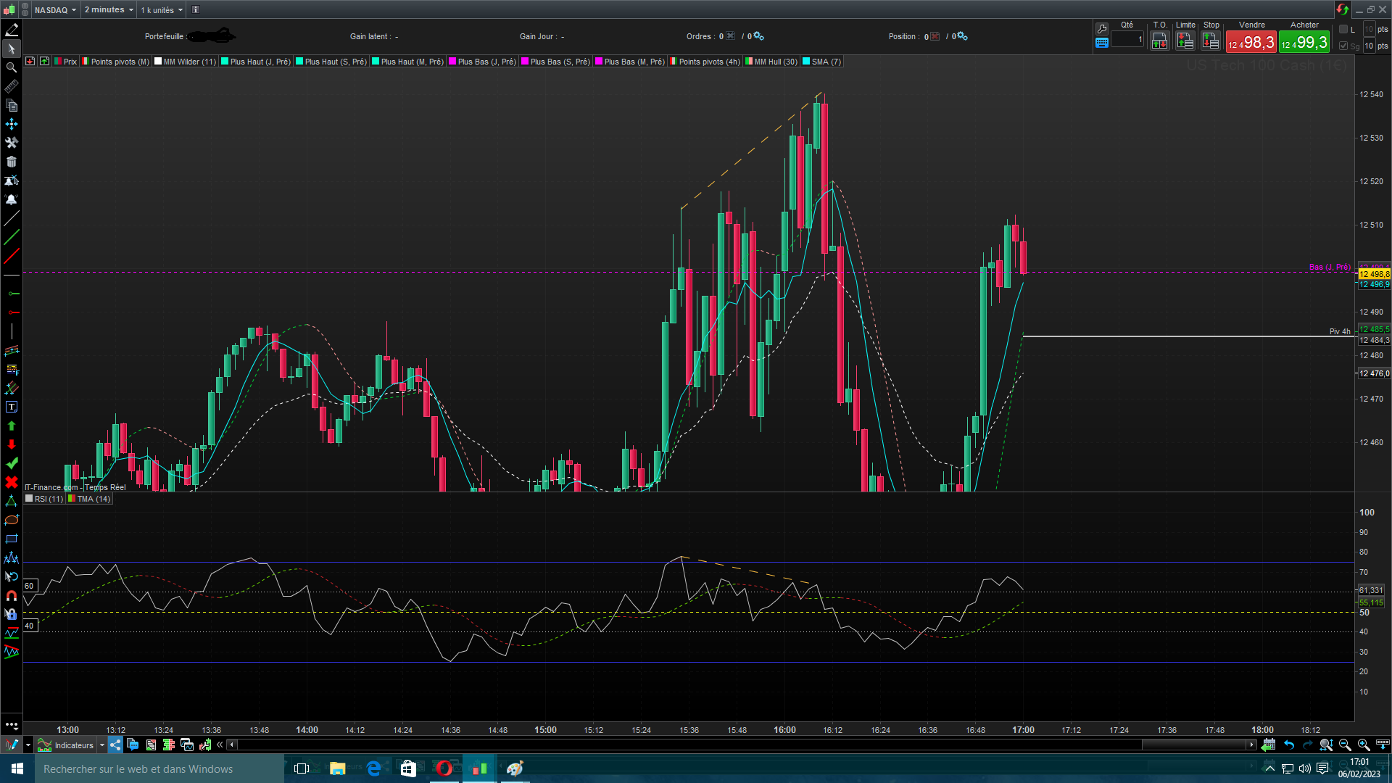Click the green Acheter buy button

1304,42
